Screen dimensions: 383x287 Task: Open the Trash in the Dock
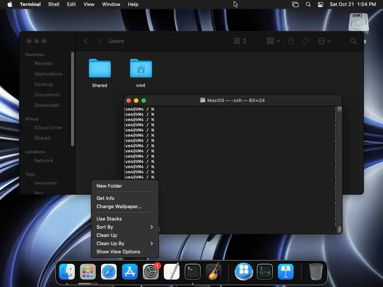(316, 272)
